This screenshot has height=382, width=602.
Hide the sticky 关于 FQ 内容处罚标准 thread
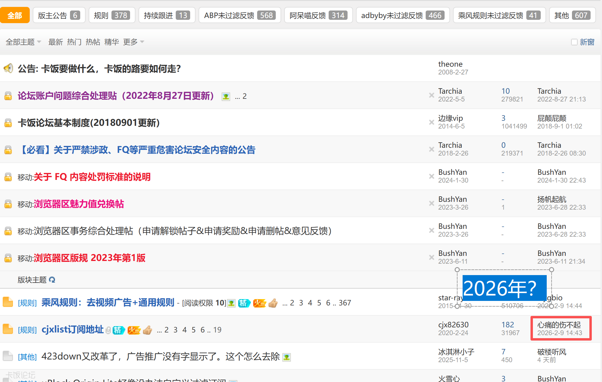point(431,176)
